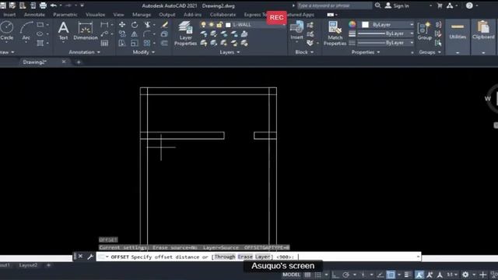Toggle ortho mode in status bar
The width and height of the screenshot is (498, 280).
pos(335,275)
